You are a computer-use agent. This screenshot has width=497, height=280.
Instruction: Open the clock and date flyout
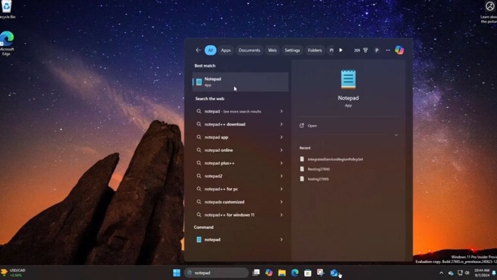[482, 273]
